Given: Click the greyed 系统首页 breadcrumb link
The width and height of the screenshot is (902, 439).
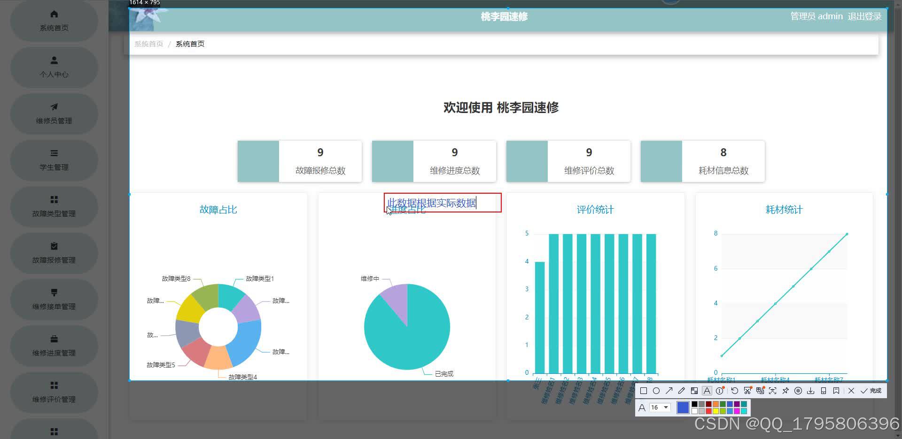Looking at the screenshot, I should [x=148, y=44].
